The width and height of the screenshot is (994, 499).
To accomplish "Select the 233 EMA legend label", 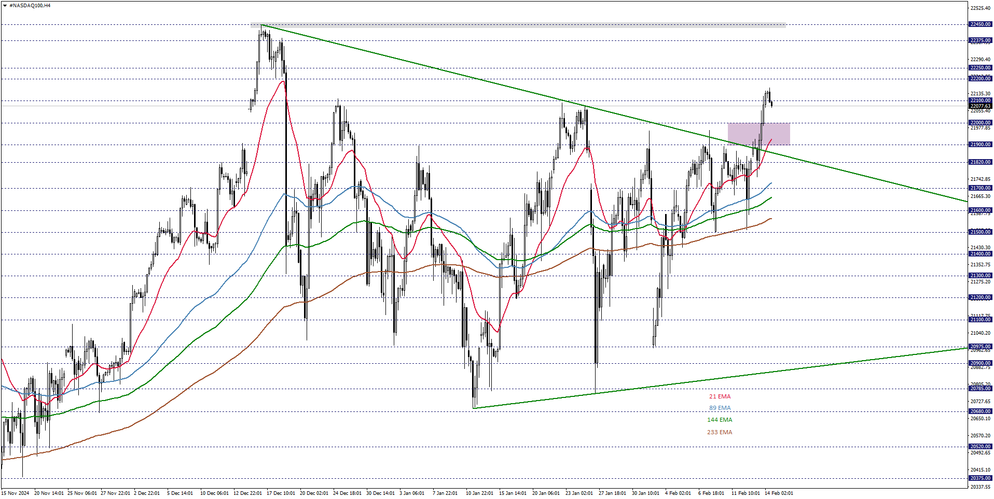I will point(720,432).
